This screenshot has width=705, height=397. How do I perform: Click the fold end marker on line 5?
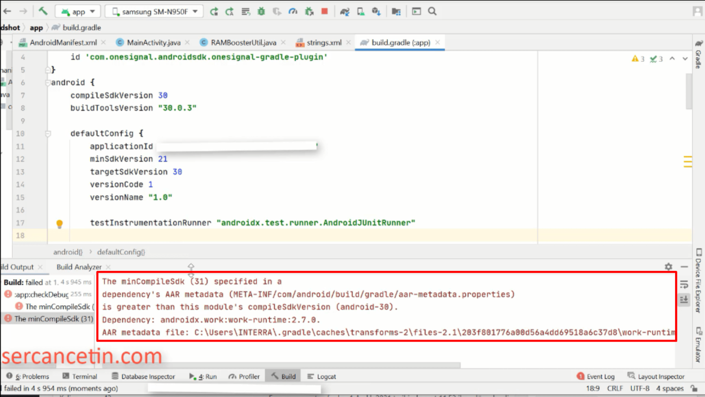point(48,70)
